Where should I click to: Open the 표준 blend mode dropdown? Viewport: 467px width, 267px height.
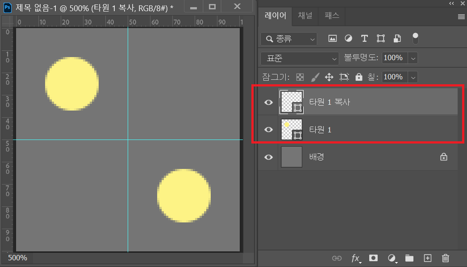(x=299, y=58)
